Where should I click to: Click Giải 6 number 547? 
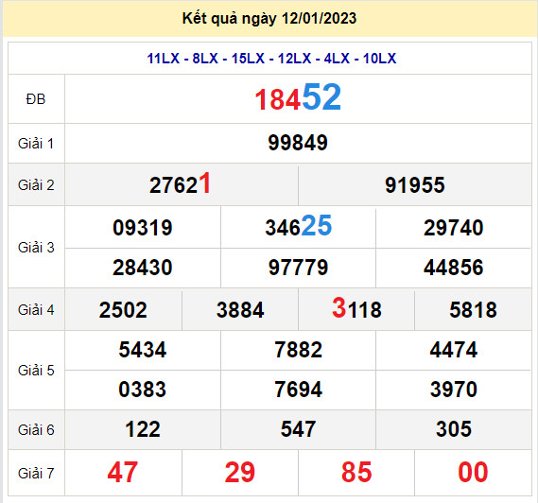(298, 429)
